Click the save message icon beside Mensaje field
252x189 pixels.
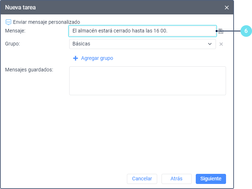(221, 31)
